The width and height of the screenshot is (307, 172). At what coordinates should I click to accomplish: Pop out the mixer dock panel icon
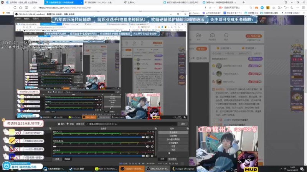click(x=156, y=128)
